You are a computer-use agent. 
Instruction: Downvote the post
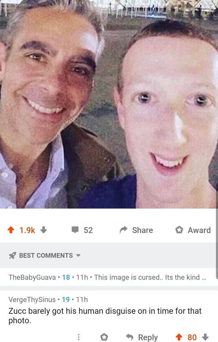43,230
